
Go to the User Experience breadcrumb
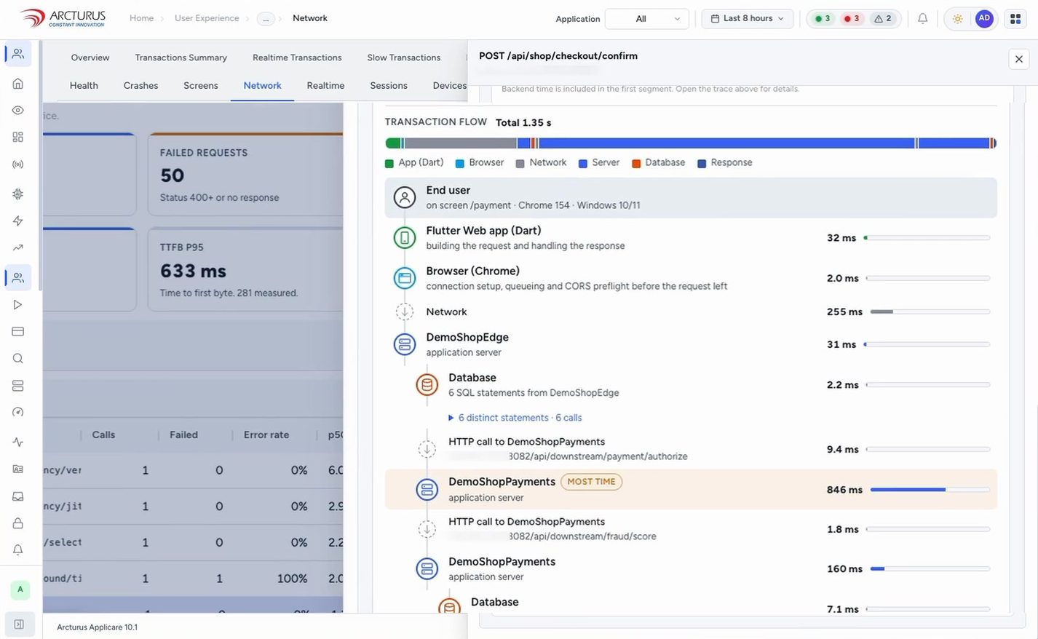pos(207,18)
